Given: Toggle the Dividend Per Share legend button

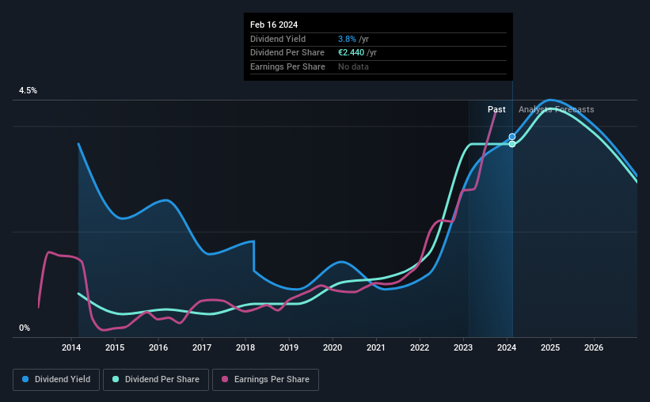Looking at the screenshot, I should [156, 380].
